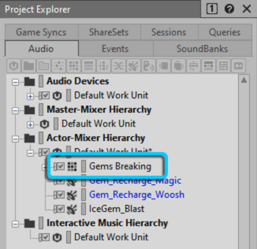The image size is (257, 249).
Task: Switch to the Events tab
Action: pyautogui.click(x=115, y=49)
